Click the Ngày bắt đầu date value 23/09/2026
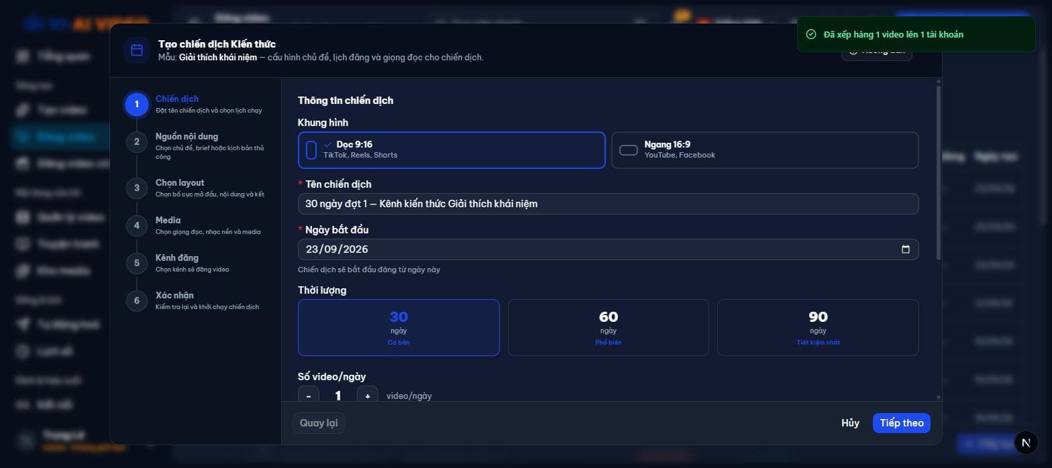Image resolution: width=1052 pixels, height=468 pixels. (x=337, y=249)
